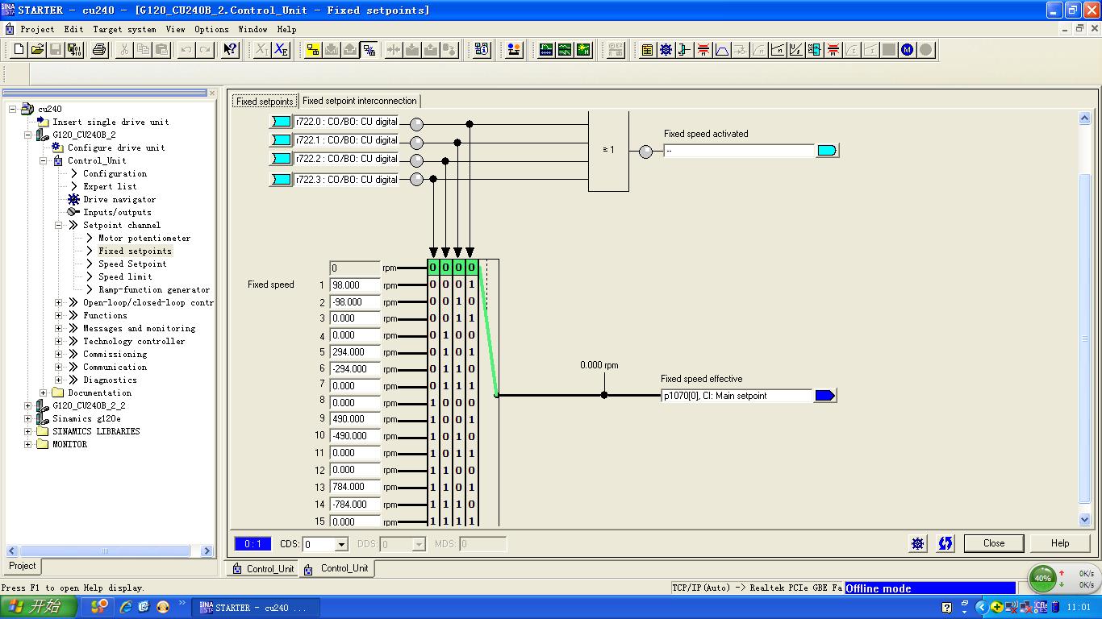The height and width of the screenshot is (619, 1102).
Task: Expand the Functions tree node
Action: coord(59,315)
